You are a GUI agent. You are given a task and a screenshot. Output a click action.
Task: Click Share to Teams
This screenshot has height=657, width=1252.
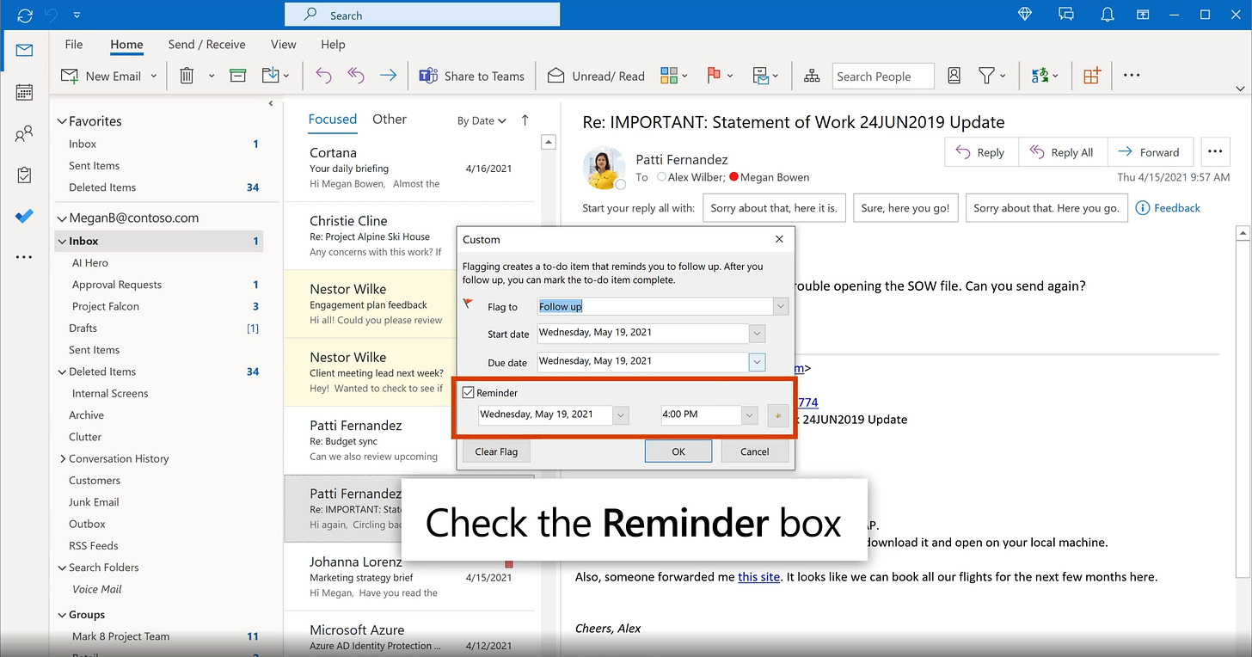472,76
